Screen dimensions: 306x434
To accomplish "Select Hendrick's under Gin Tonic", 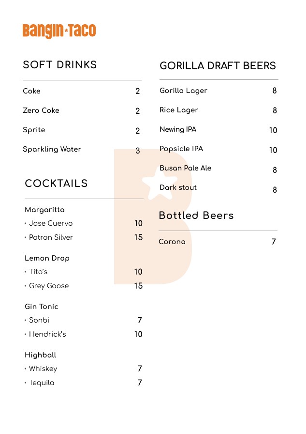I will click(47, 334).
